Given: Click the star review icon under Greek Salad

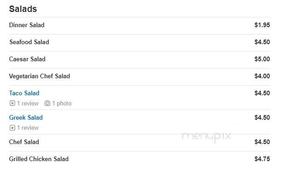Looking at the screenshot, I should [x=12, y=128].
